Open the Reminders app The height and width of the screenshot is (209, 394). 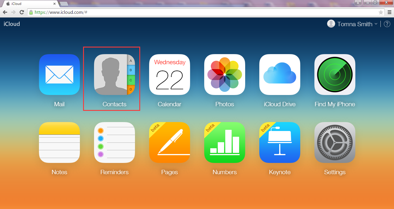point(114,142)
